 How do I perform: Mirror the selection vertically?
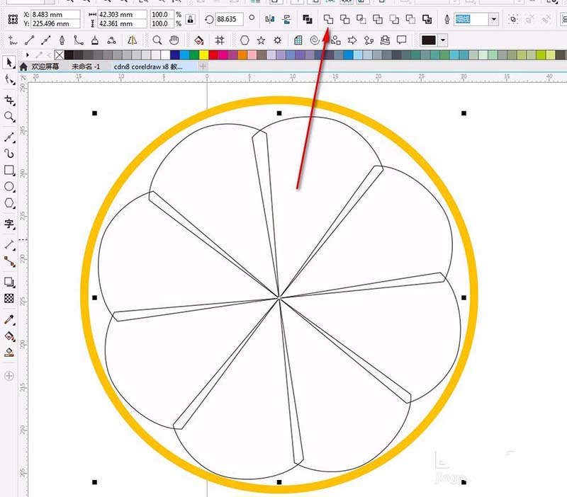click(x=287, y=19)
